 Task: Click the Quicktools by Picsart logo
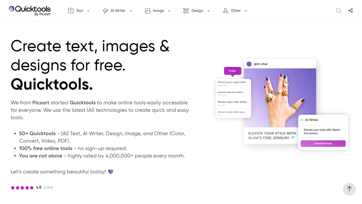click(29, 10)
